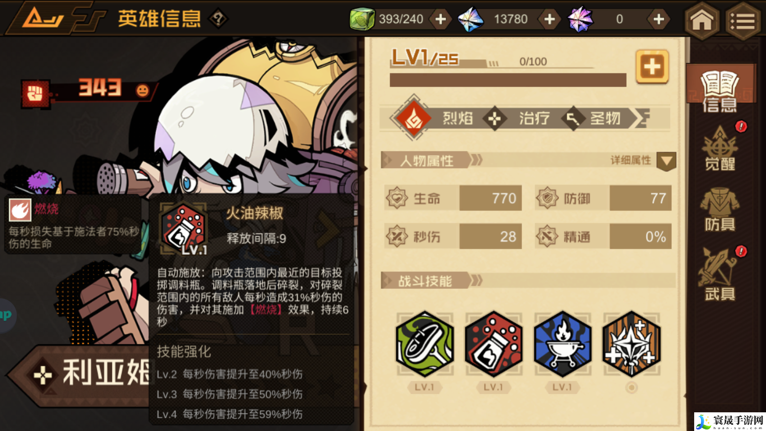
Task: Add purple gem currency
Action: 659,19
